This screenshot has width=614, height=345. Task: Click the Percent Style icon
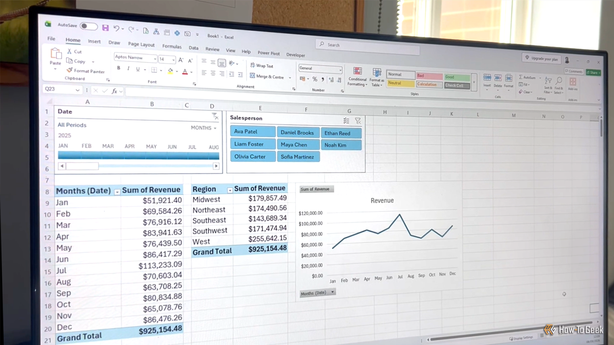(315, 79)
